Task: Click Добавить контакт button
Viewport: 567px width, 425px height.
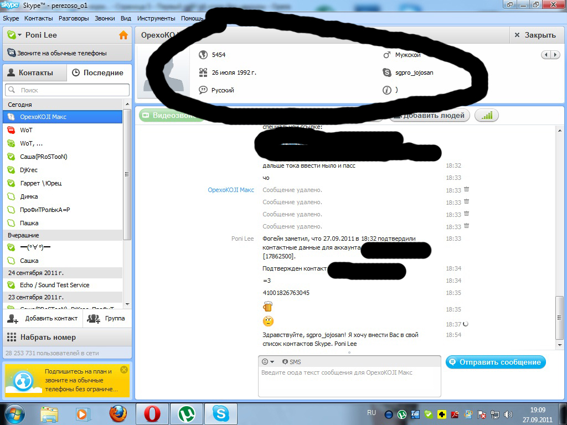Action: 43,318
